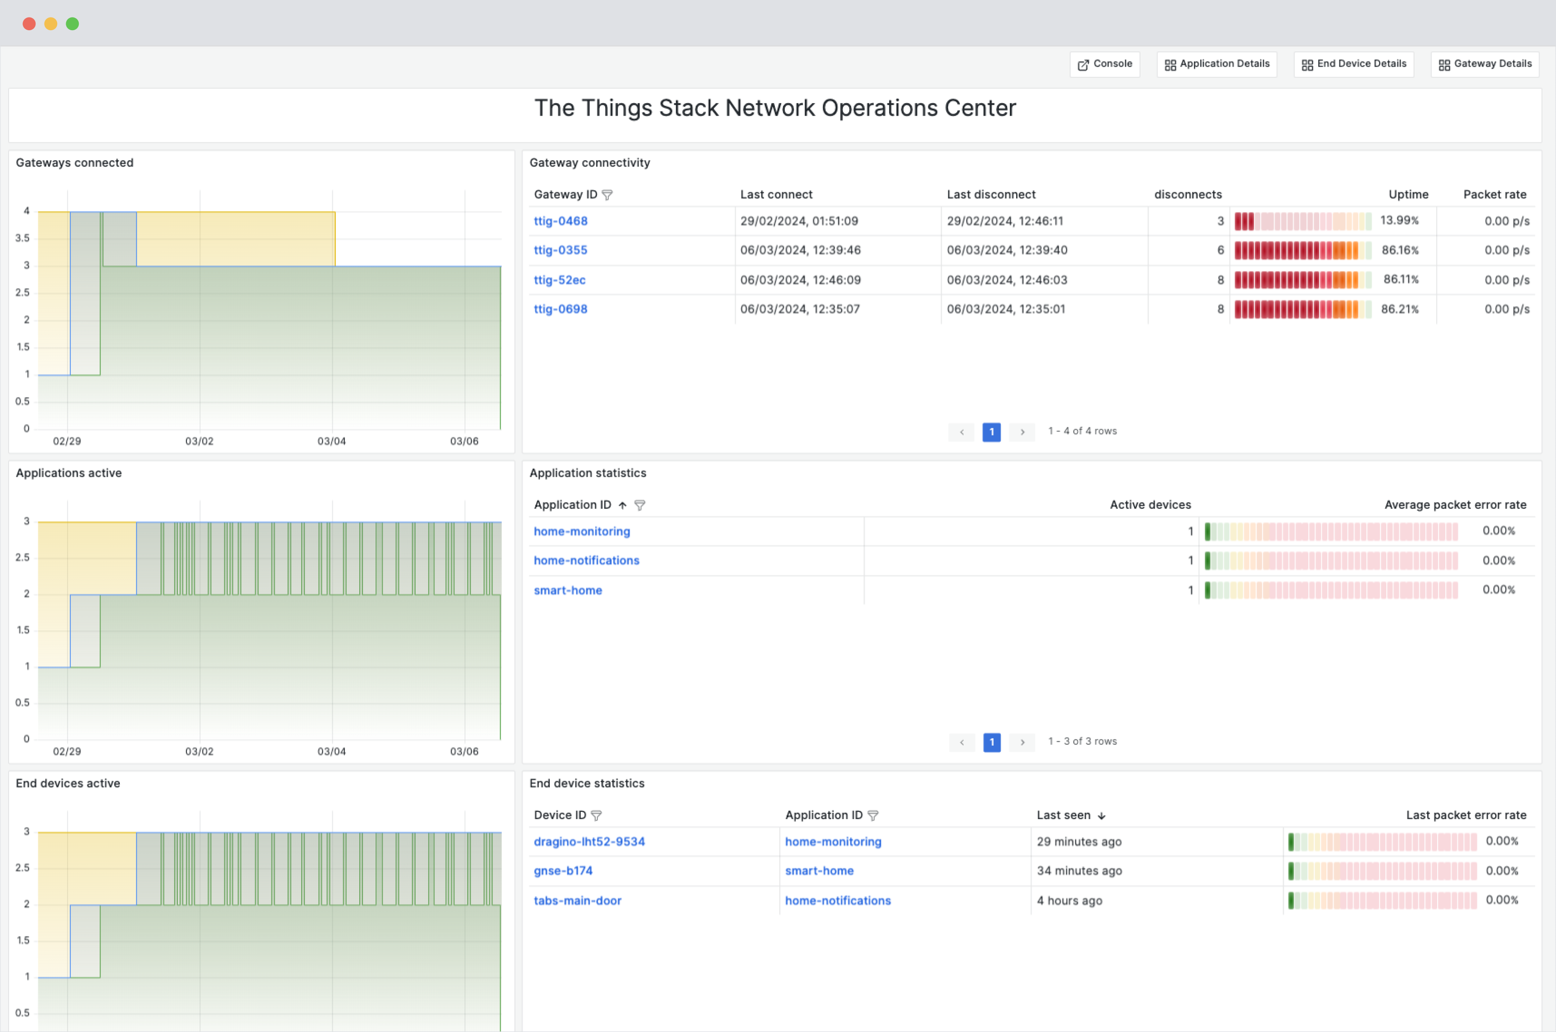Select page 1 in Gateway connectivity pagination
Image resolution: width=1556 pixels, height=1032 pixels.
point(991,432)
